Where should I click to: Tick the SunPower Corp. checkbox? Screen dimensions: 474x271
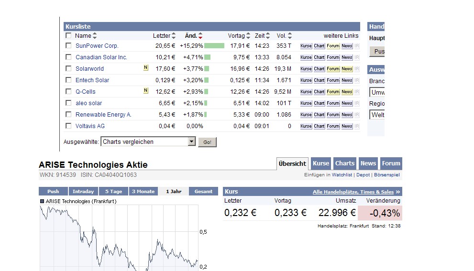[68, 46]
